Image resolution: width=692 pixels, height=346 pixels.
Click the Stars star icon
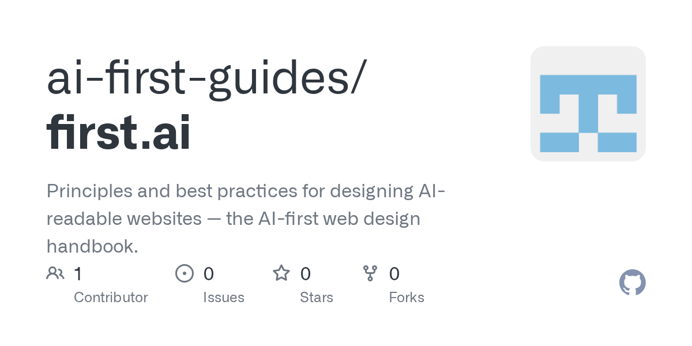point(281,273)
